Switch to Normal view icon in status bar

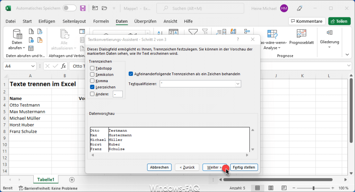[x=258, y=188]
